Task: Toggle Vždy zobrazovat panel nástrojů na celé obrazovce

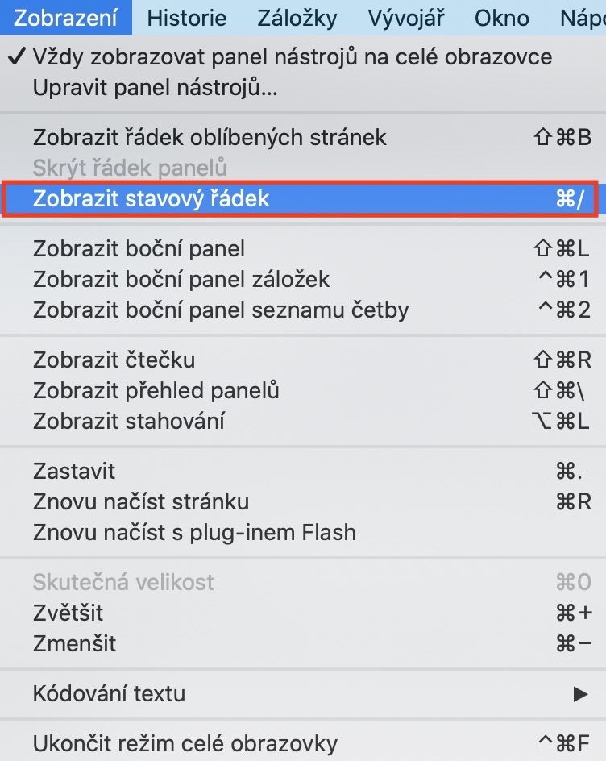Action: click(293, 57)
